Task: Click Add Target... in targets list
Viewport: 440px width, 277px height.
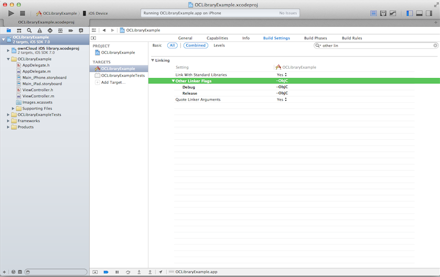Action: click(113, 82)
